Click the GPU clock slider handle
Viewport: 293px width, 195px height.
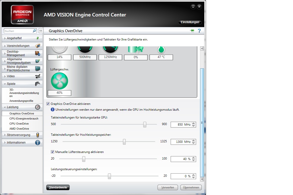145,125
